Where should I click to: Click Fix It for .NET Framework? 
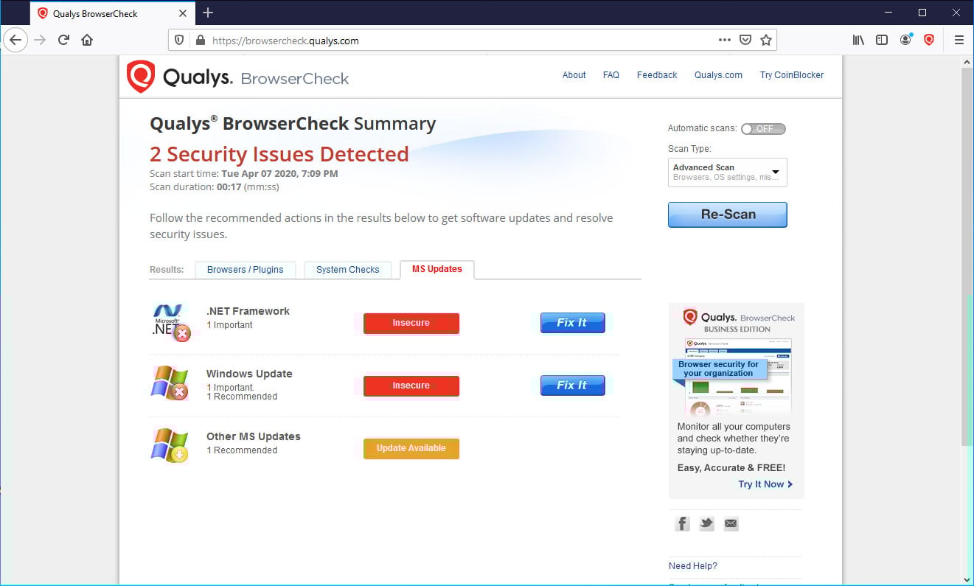coord(572,322)
